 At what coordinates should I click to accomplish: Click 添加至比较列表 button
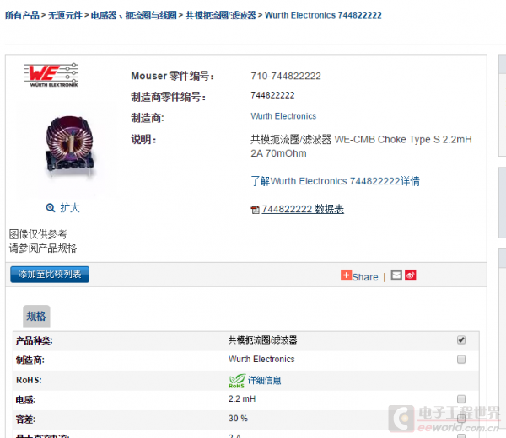click(50, 275)
